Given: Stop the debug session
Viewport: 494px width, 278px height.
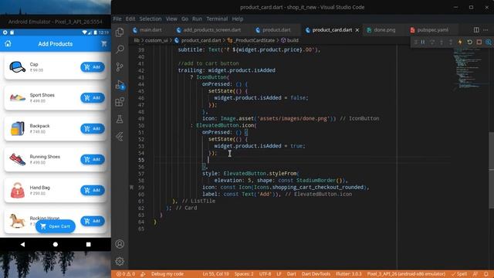Looking at the screenshot, I should pos(479,42).
